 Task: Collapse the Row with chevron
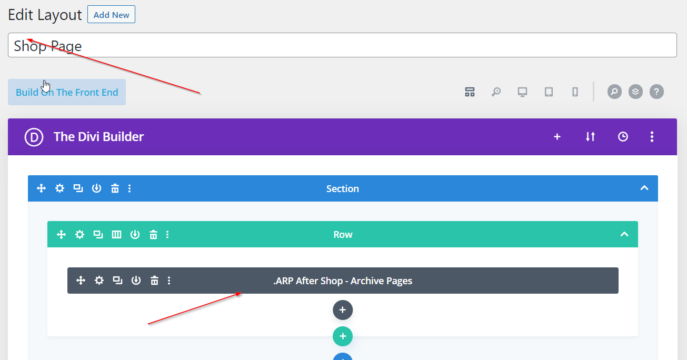coord(624,235)
